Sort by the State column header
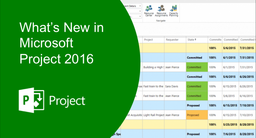The width and height of the screenshot is (256, 138). point(192,40)
